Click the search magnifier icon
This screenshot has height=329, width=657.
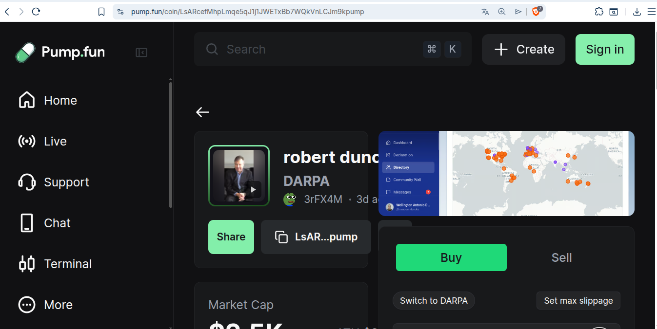pos(212,49)
